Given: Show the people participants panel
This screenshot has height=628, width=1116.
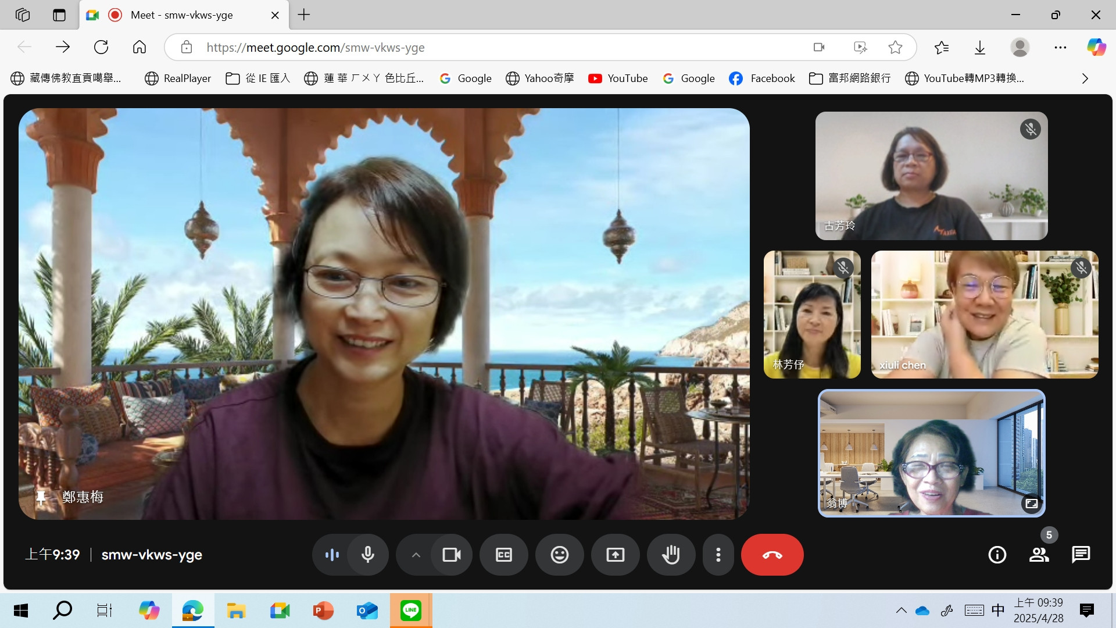Looking at the screenshot, I should tap(1039, 555).
